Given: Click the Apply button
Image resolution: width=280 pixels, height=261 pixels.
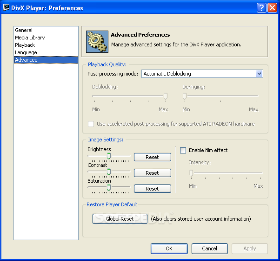Looking at the screenshot, I should tap(250, 248).
